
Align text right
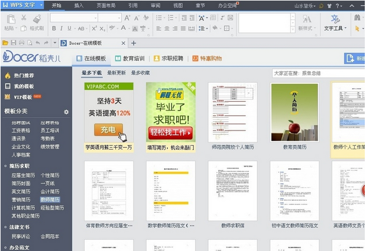pyautogui.click(x=175, y=28)
